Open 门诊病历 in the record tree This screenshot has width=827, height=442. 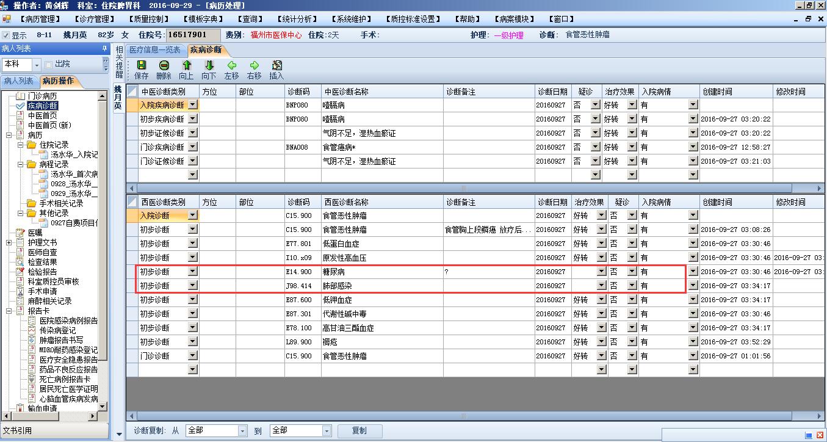tap(42, 96)
